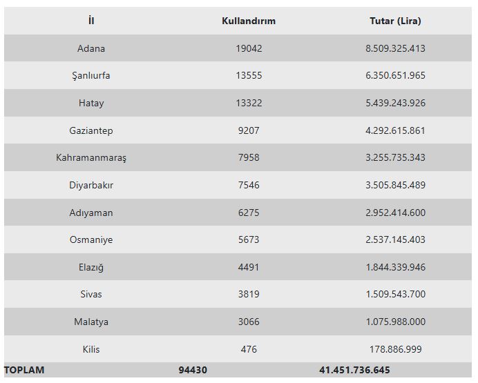
Task: Click the Tutar (Lira) column header
Action: coord(395,21)
